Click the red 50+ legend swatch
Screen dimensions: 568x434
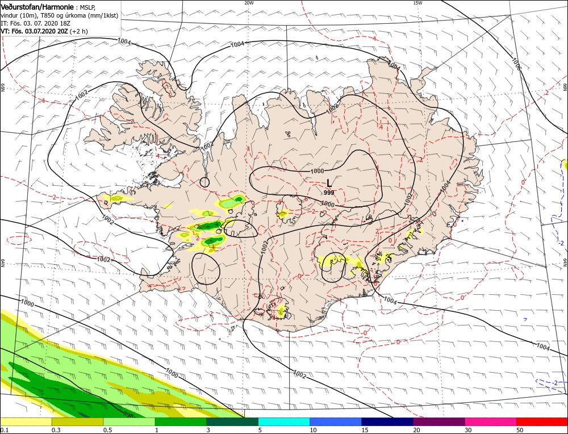click(542, 422)
